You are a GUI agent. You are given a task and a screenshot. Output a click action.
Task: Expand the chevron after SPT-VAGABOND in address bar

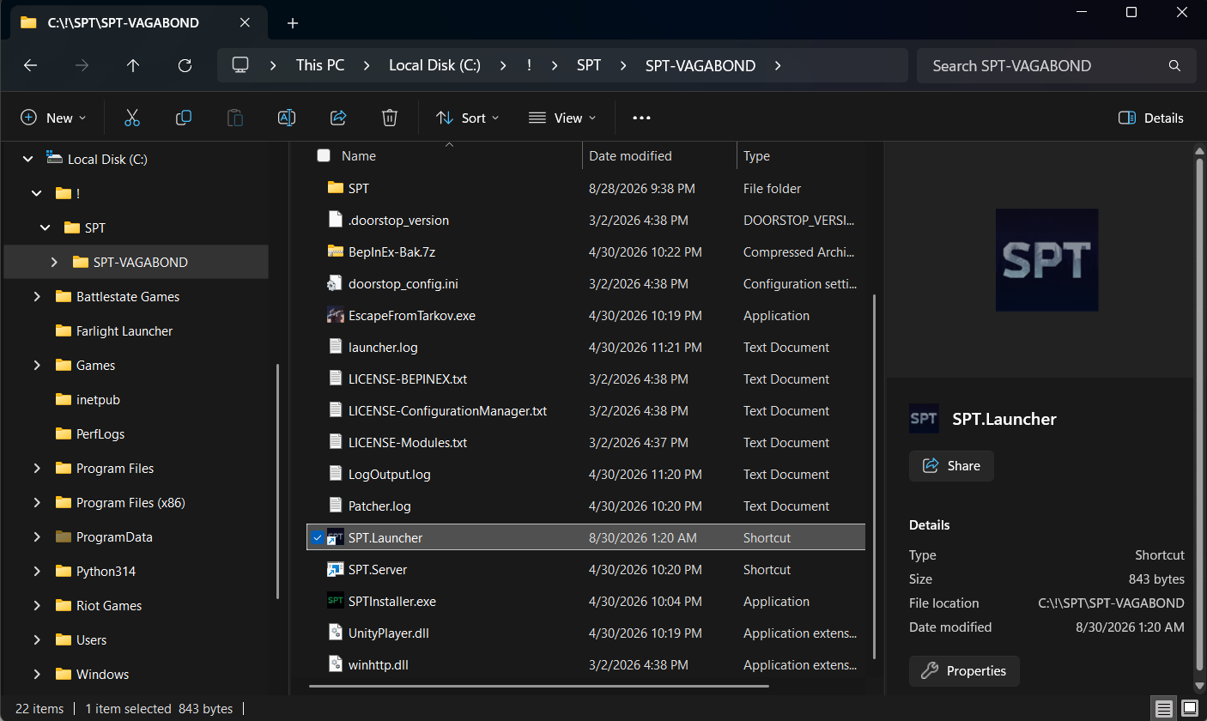click(778, 65)
